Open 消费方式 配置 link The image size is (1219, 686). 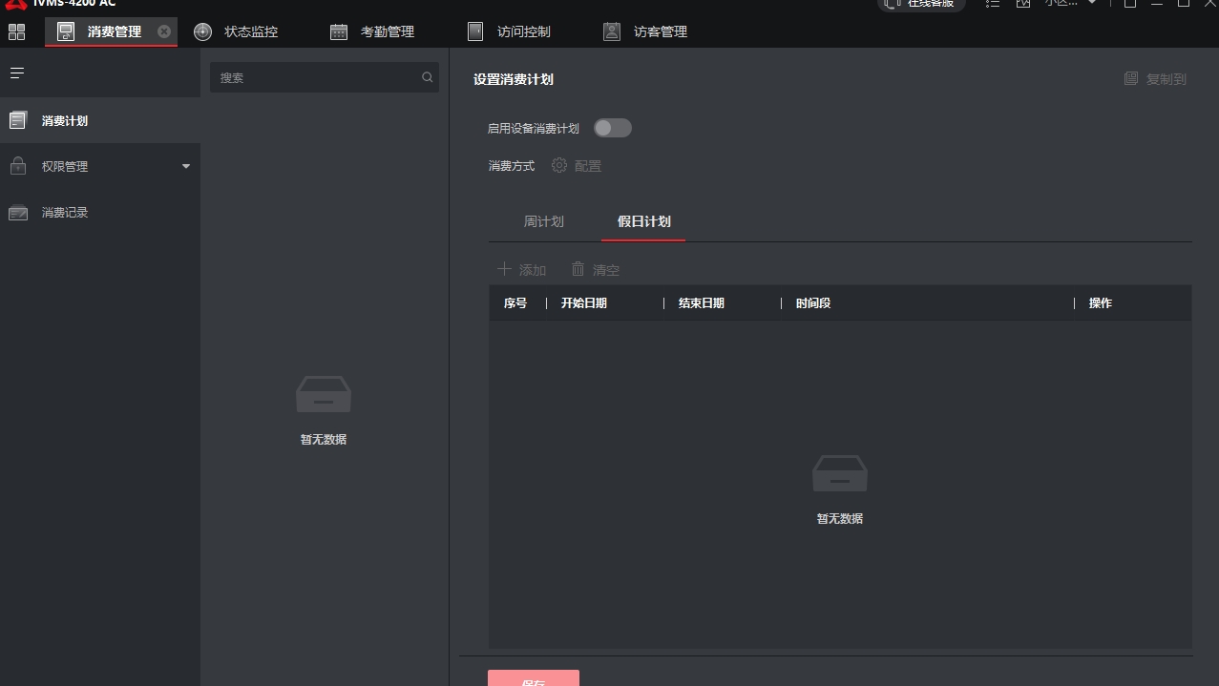[x=577, y=165]
